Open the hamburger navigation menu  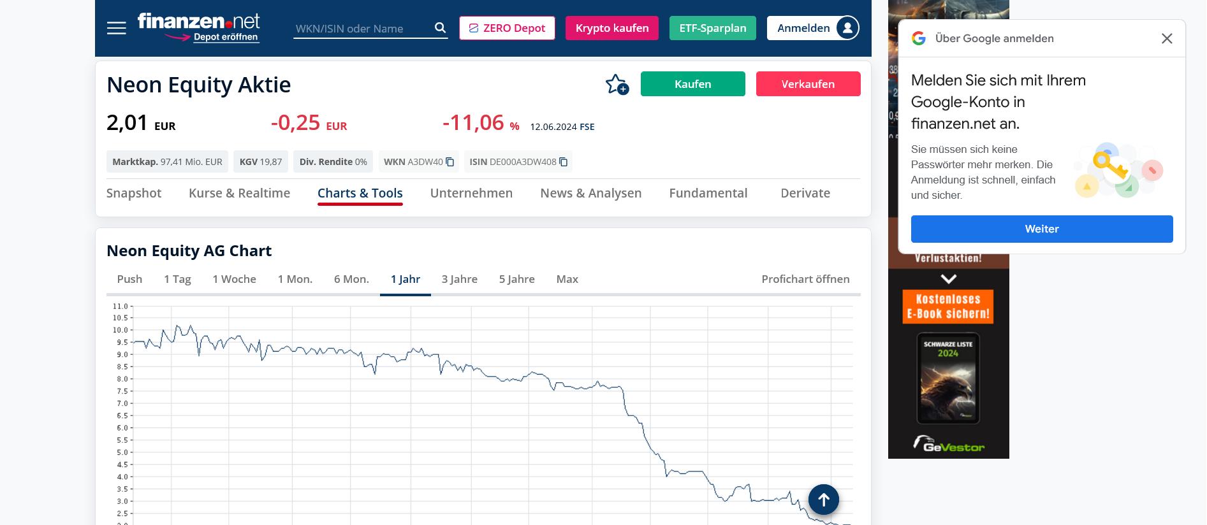116,28
